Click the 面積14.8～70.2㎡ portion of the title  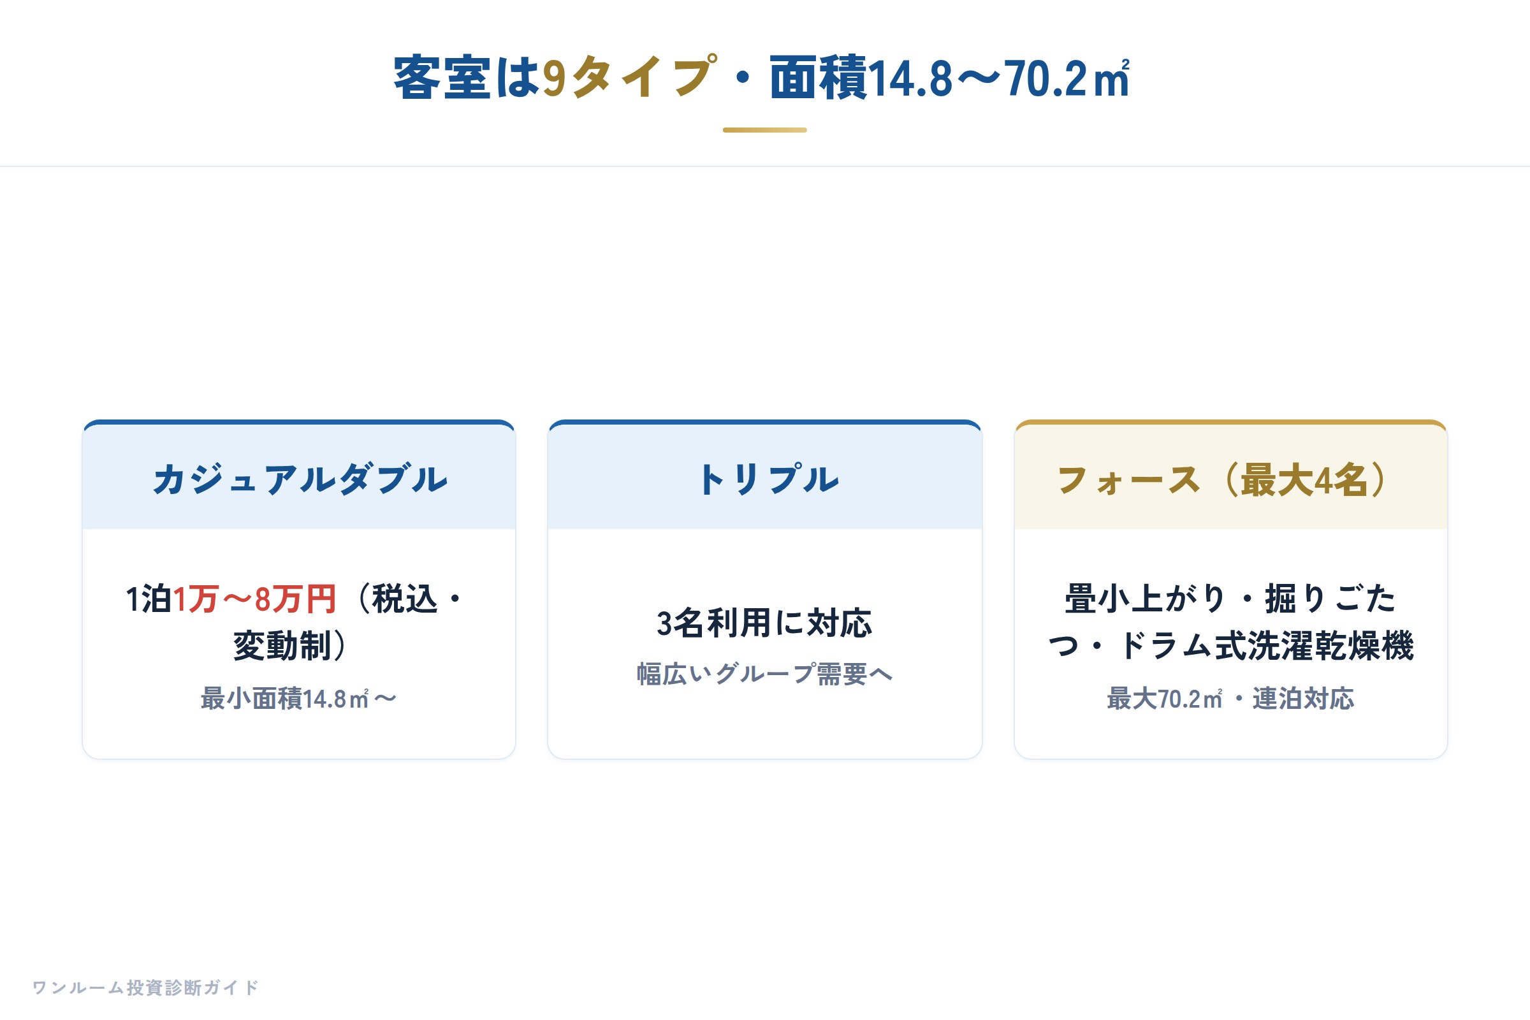click(950, 78)
